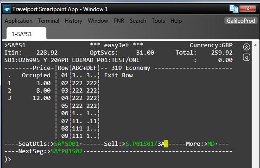Click the copy windows icon in title bar
The height and width of the screenshot is (168, 260).
pos(234,9)
